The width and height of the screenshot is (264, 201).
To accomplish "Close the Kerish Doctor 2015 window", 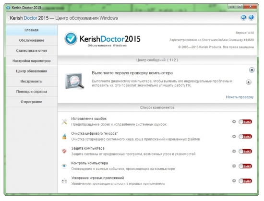I will (x=251, y=7).
